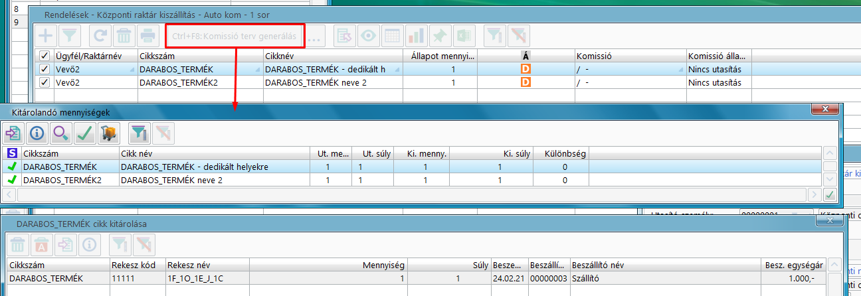Click the pushpin icon in Rendelések toolbar
Viewport: 861px width, 296px height.
tap(439, 36)
